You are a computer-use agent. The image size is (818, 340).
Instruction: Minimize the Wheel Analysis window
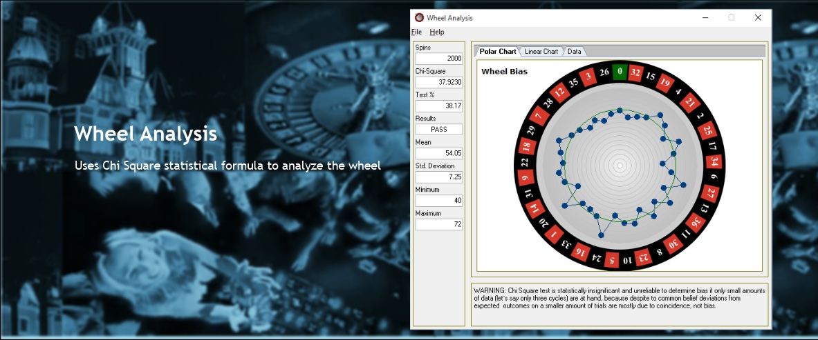[705, 18]
